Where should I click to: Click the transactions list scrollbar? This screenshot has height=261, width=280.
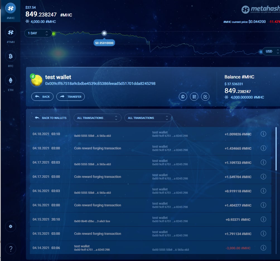(276, 149)
